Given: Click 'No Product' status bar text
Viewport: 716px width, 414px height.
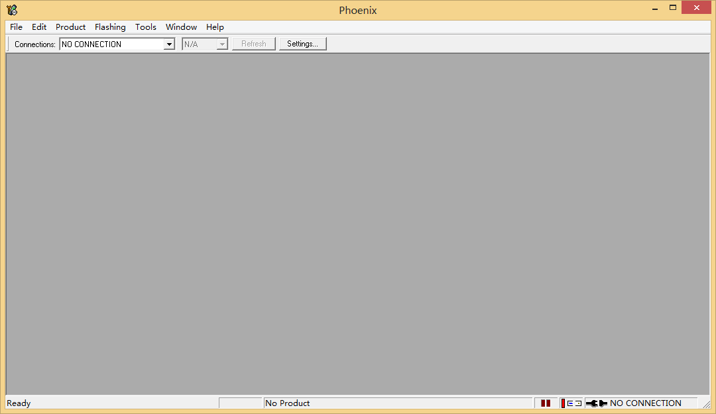Looking at the screenshot, I should (287, 403).
